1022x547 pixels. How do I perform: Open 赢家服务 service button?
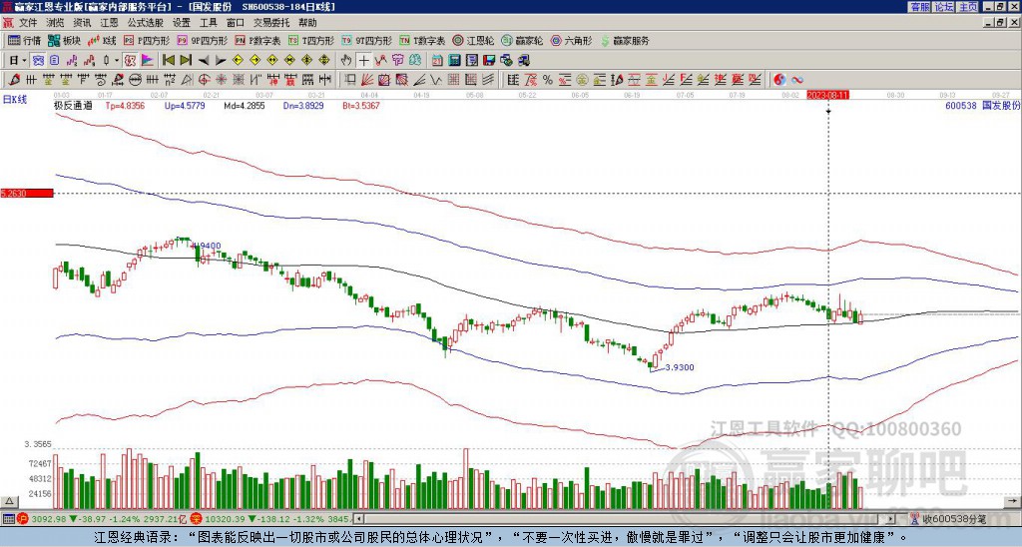pyautogui.click(x=625, y=40)
